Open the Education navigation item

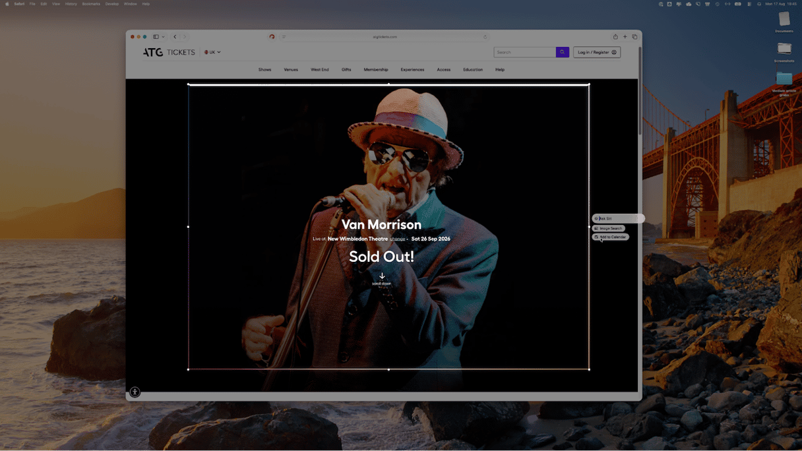click(x=473, y=69)
